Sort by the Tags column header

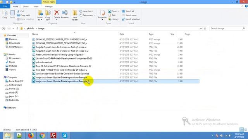187,34
